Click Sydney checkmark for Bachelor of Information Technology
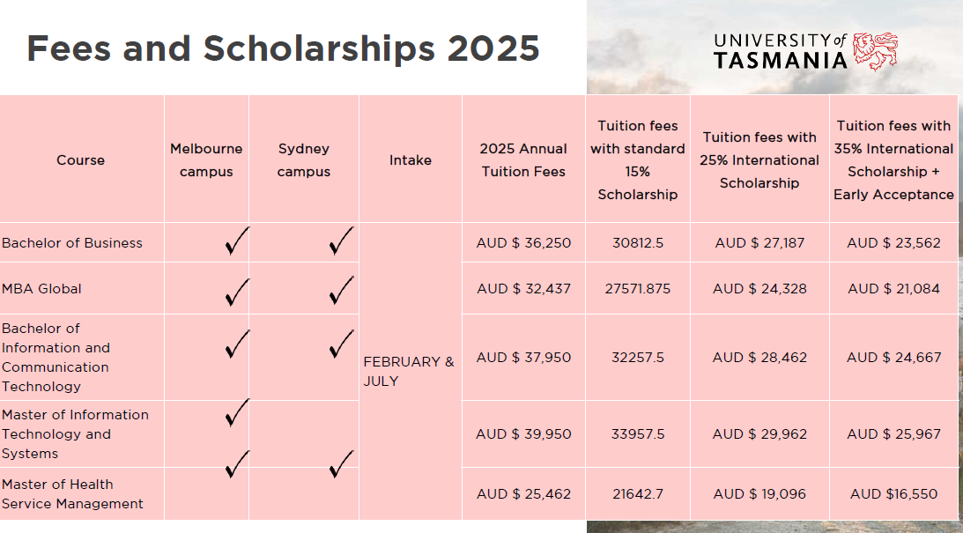The width and height of the screenshot is (963, 533). point(340,344)
